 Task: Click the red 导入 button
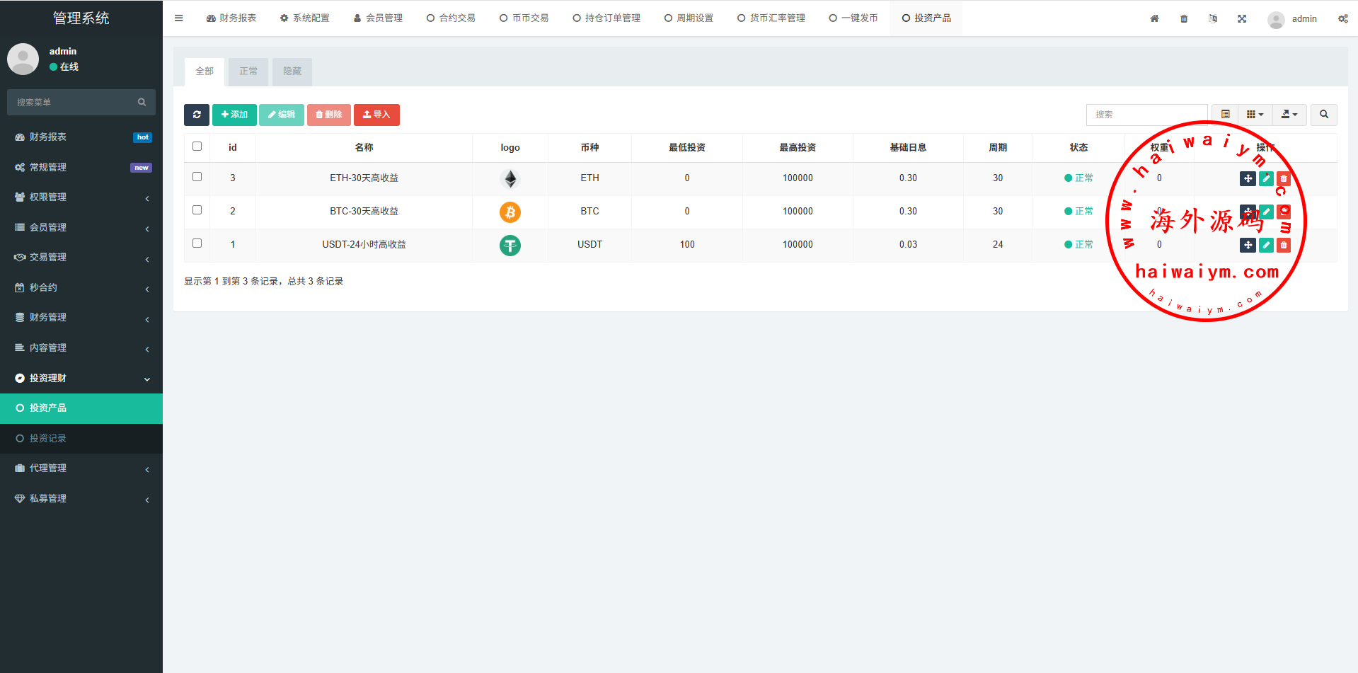tap(376, 115)
